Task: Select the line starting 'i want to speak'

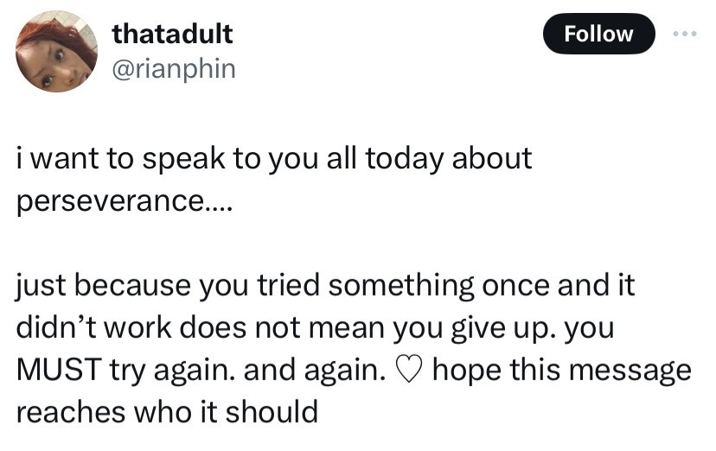Action: coord(274,160)
